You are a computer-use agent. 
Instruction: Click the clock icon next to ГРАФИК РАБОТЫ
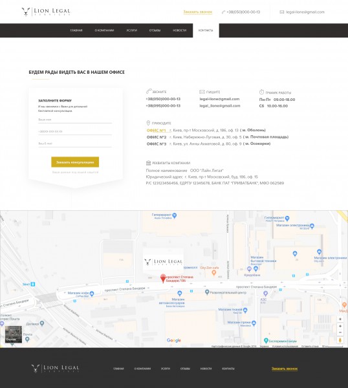point(261,92)
